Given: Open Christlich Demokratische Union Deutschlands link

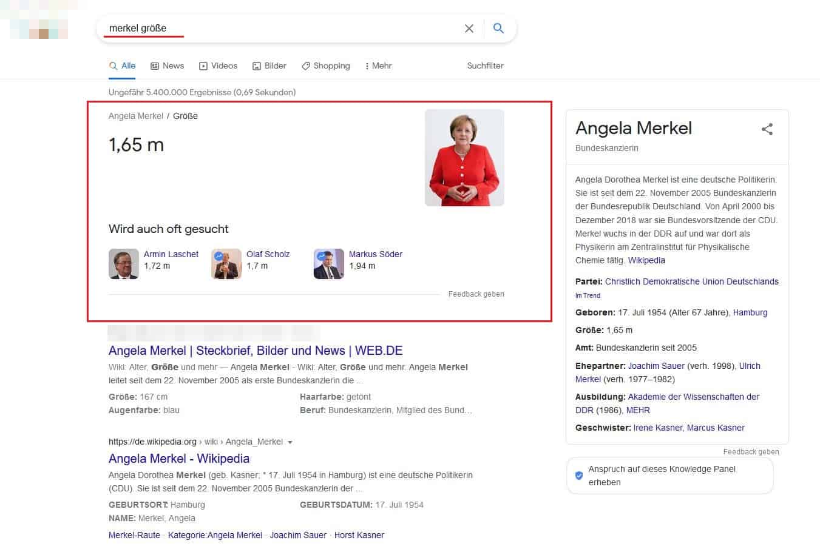Looking at the screenshot, I should [692, 281].
